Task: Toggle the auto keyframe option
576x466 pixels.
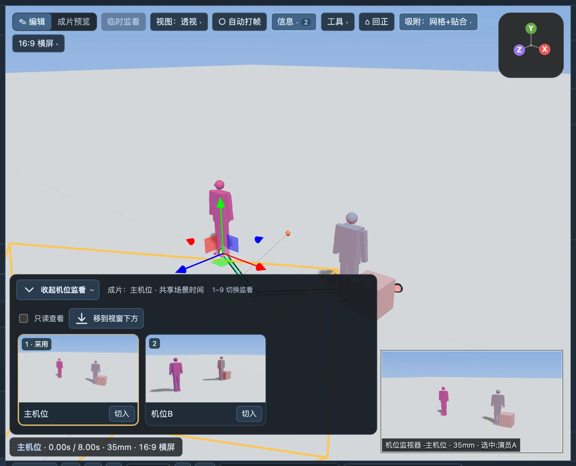Action: coord(239,22)
